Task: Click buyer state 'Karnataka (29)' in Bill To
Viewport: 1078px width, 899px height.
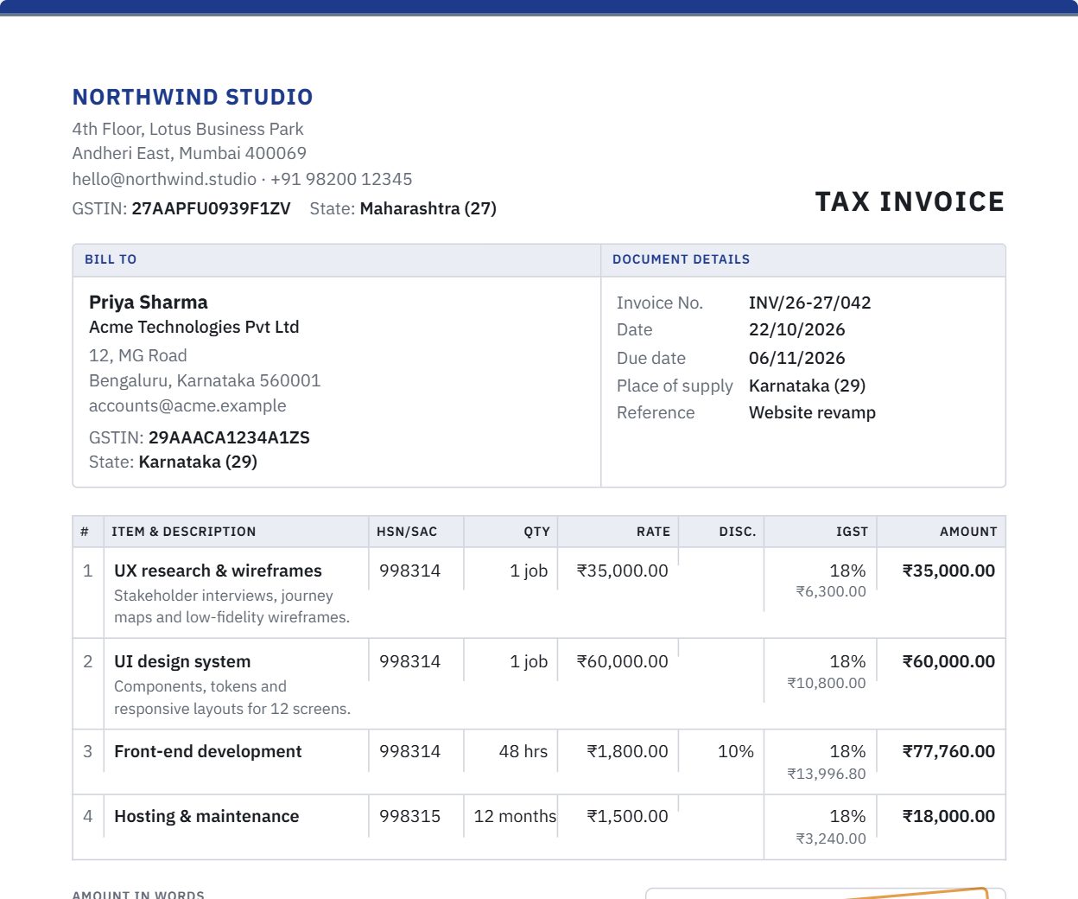Action: pyautogui.click(x=198, y=462)
